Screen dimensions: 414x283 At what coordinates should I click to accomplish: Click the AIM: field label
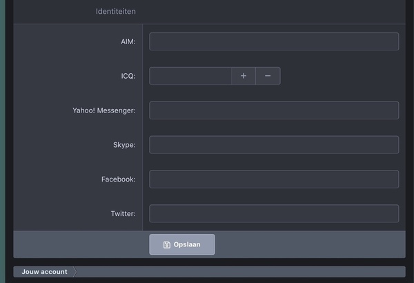coord(128,42)
